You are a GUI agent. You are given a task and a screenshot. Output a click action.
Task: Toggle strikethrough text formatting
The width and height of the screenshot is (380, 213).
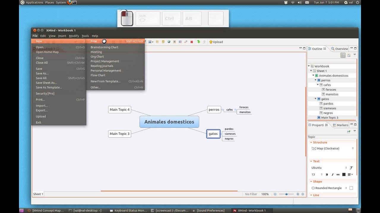338,175
